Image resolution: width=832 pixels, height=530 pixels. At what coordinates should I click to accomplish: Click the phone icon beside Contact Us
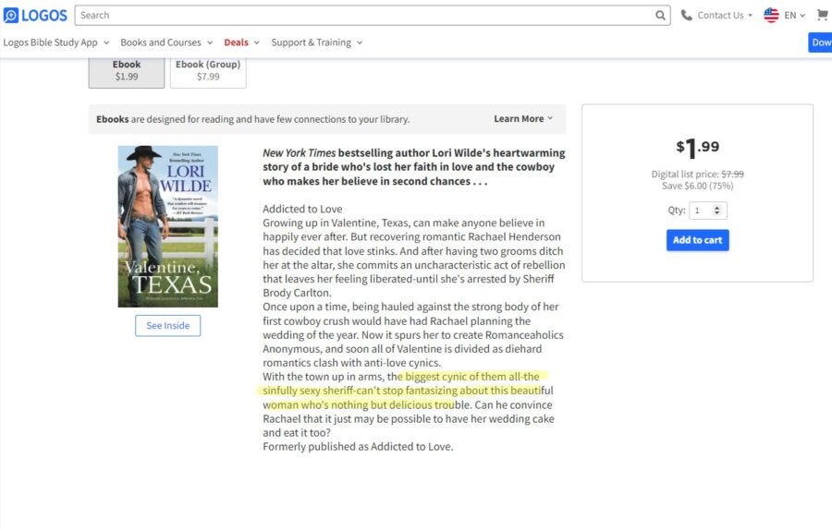coord(687,16)
